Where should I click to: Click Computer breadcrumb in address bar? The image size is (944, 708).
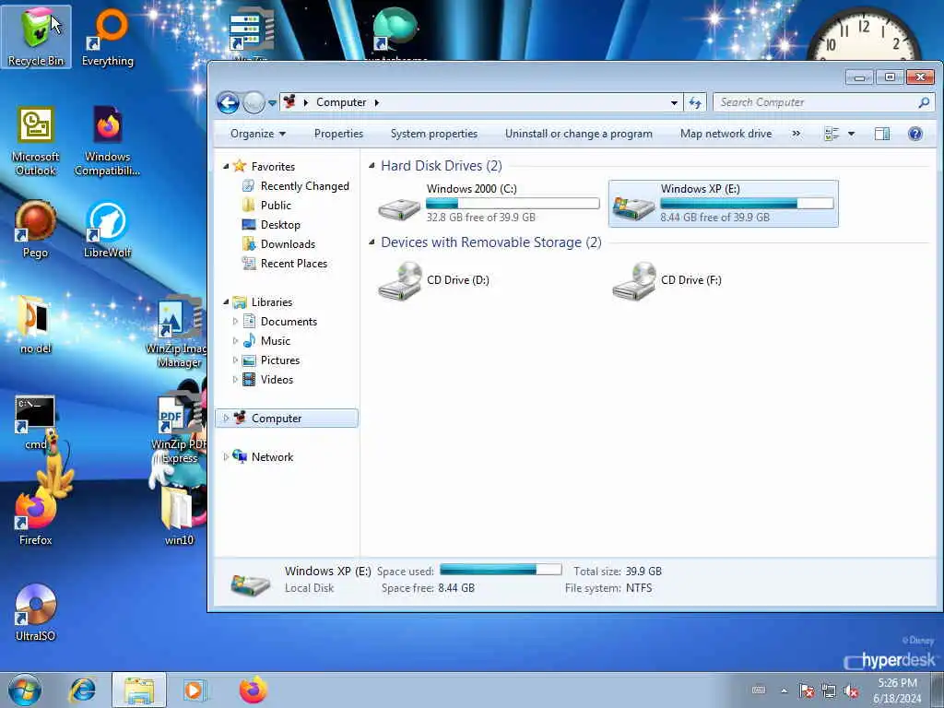341,102
